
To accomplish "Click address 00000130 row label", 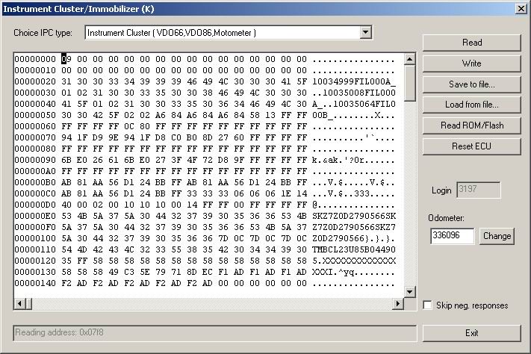I will (x=35, y=272).
